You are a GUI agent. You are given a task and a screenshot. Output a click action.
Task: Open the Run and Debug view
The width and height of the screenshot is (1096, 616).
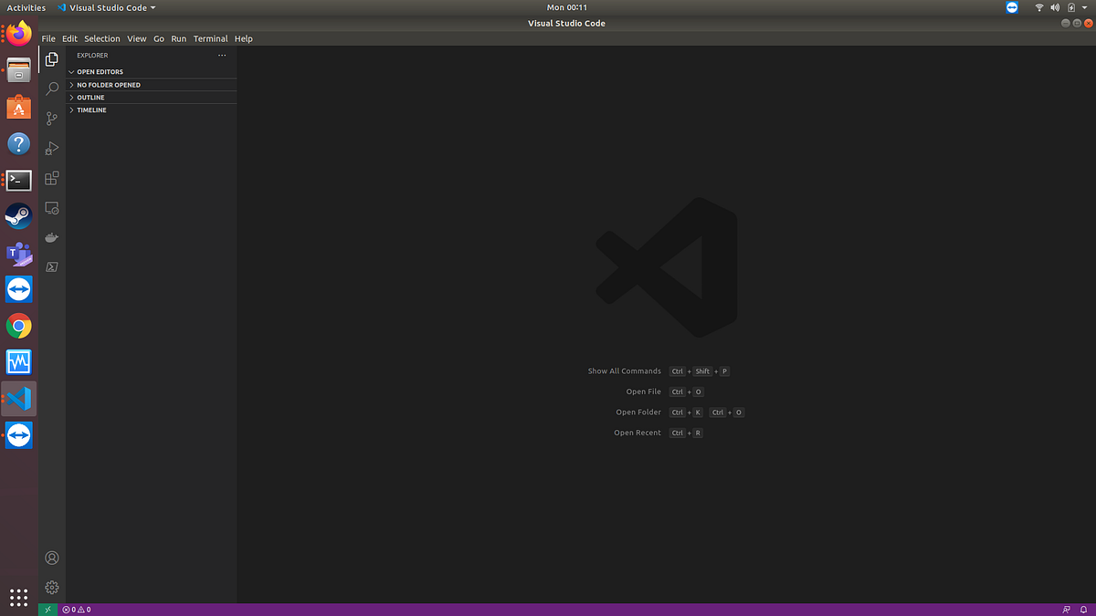coord(51,148)
